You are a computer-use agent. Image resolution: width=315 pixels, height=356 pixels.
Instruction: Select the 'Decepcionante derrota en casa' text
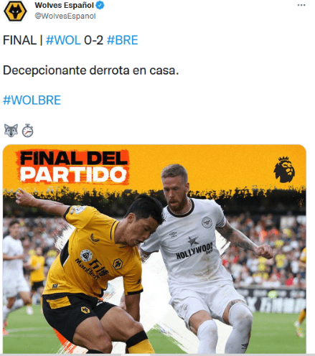click(91, 70)
